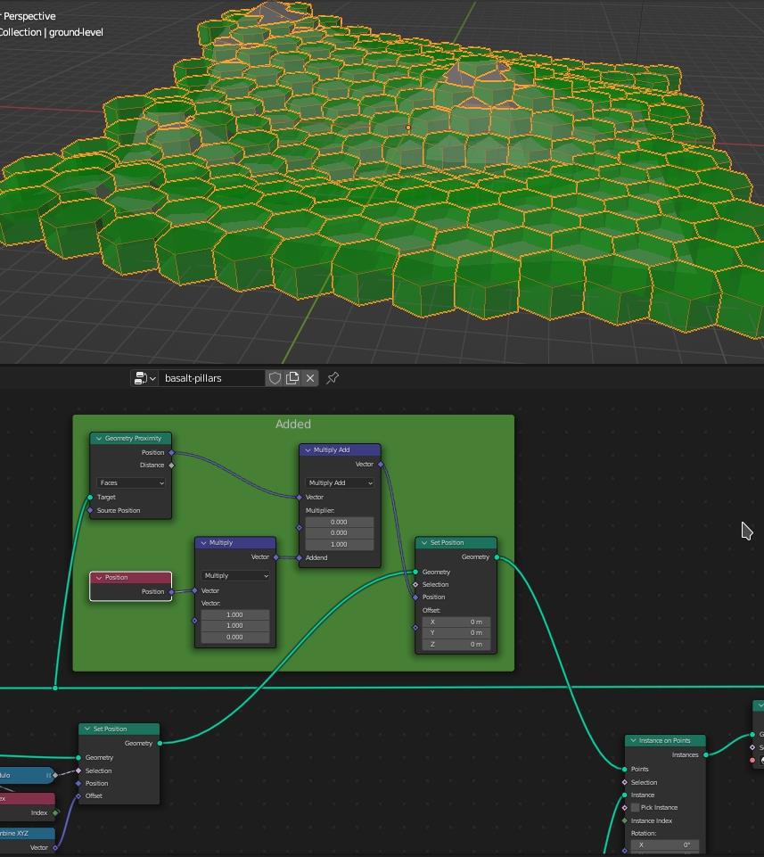Duplicate the basalt-pillars node tree
This screenshot has width=764, height=857.
point(292,378)
